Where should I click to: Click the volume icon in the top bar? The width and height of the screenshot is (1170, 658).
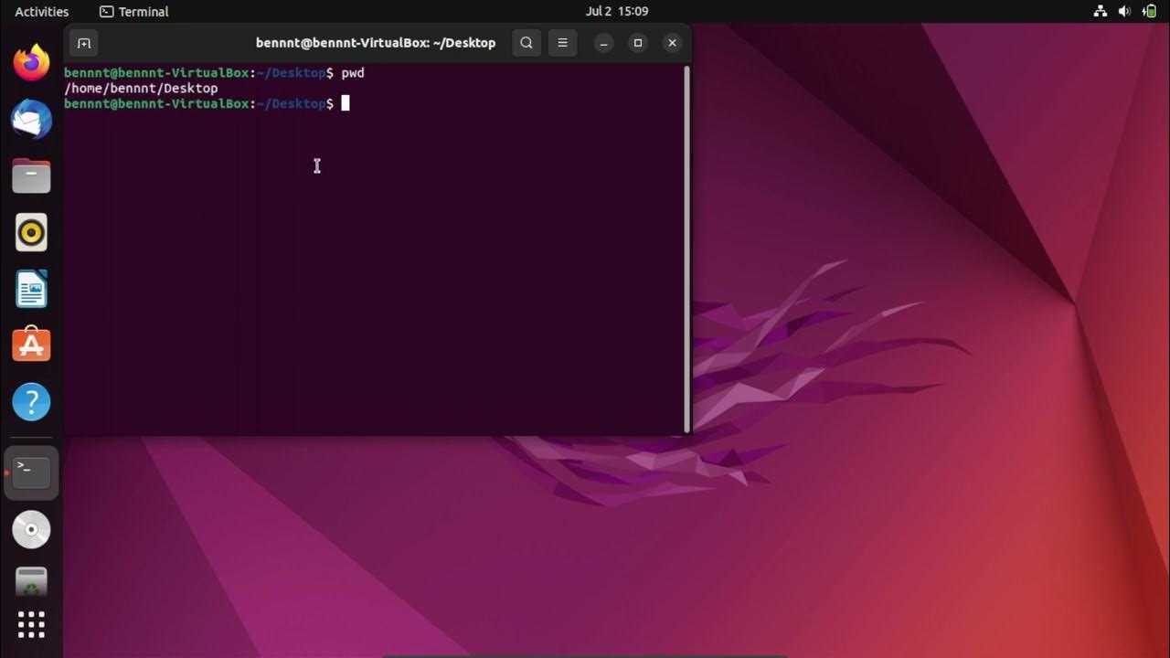(1124, 12)
